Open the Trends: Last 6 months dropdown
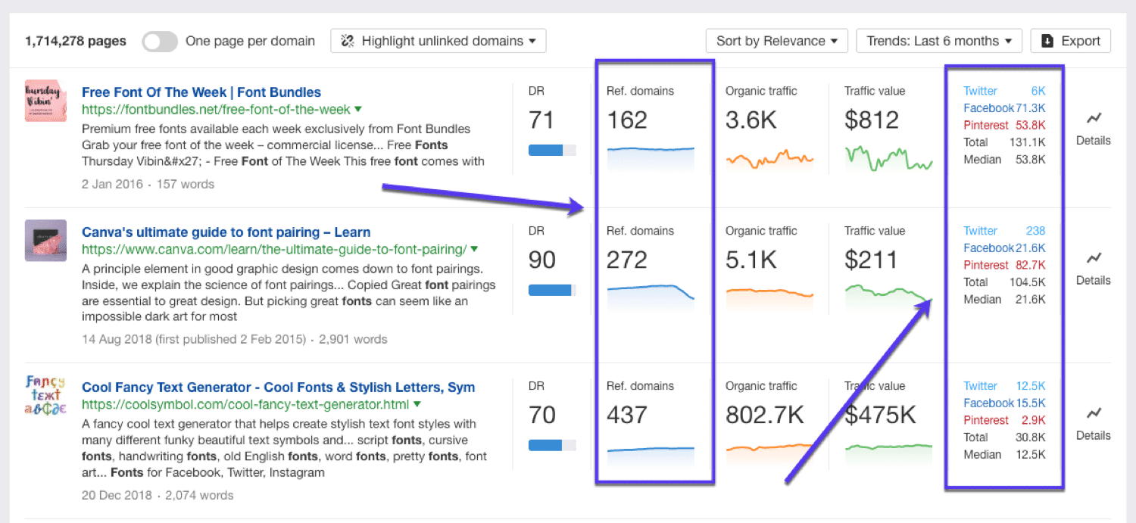Screen dimensions: 1136x523 tap(938, 40)
